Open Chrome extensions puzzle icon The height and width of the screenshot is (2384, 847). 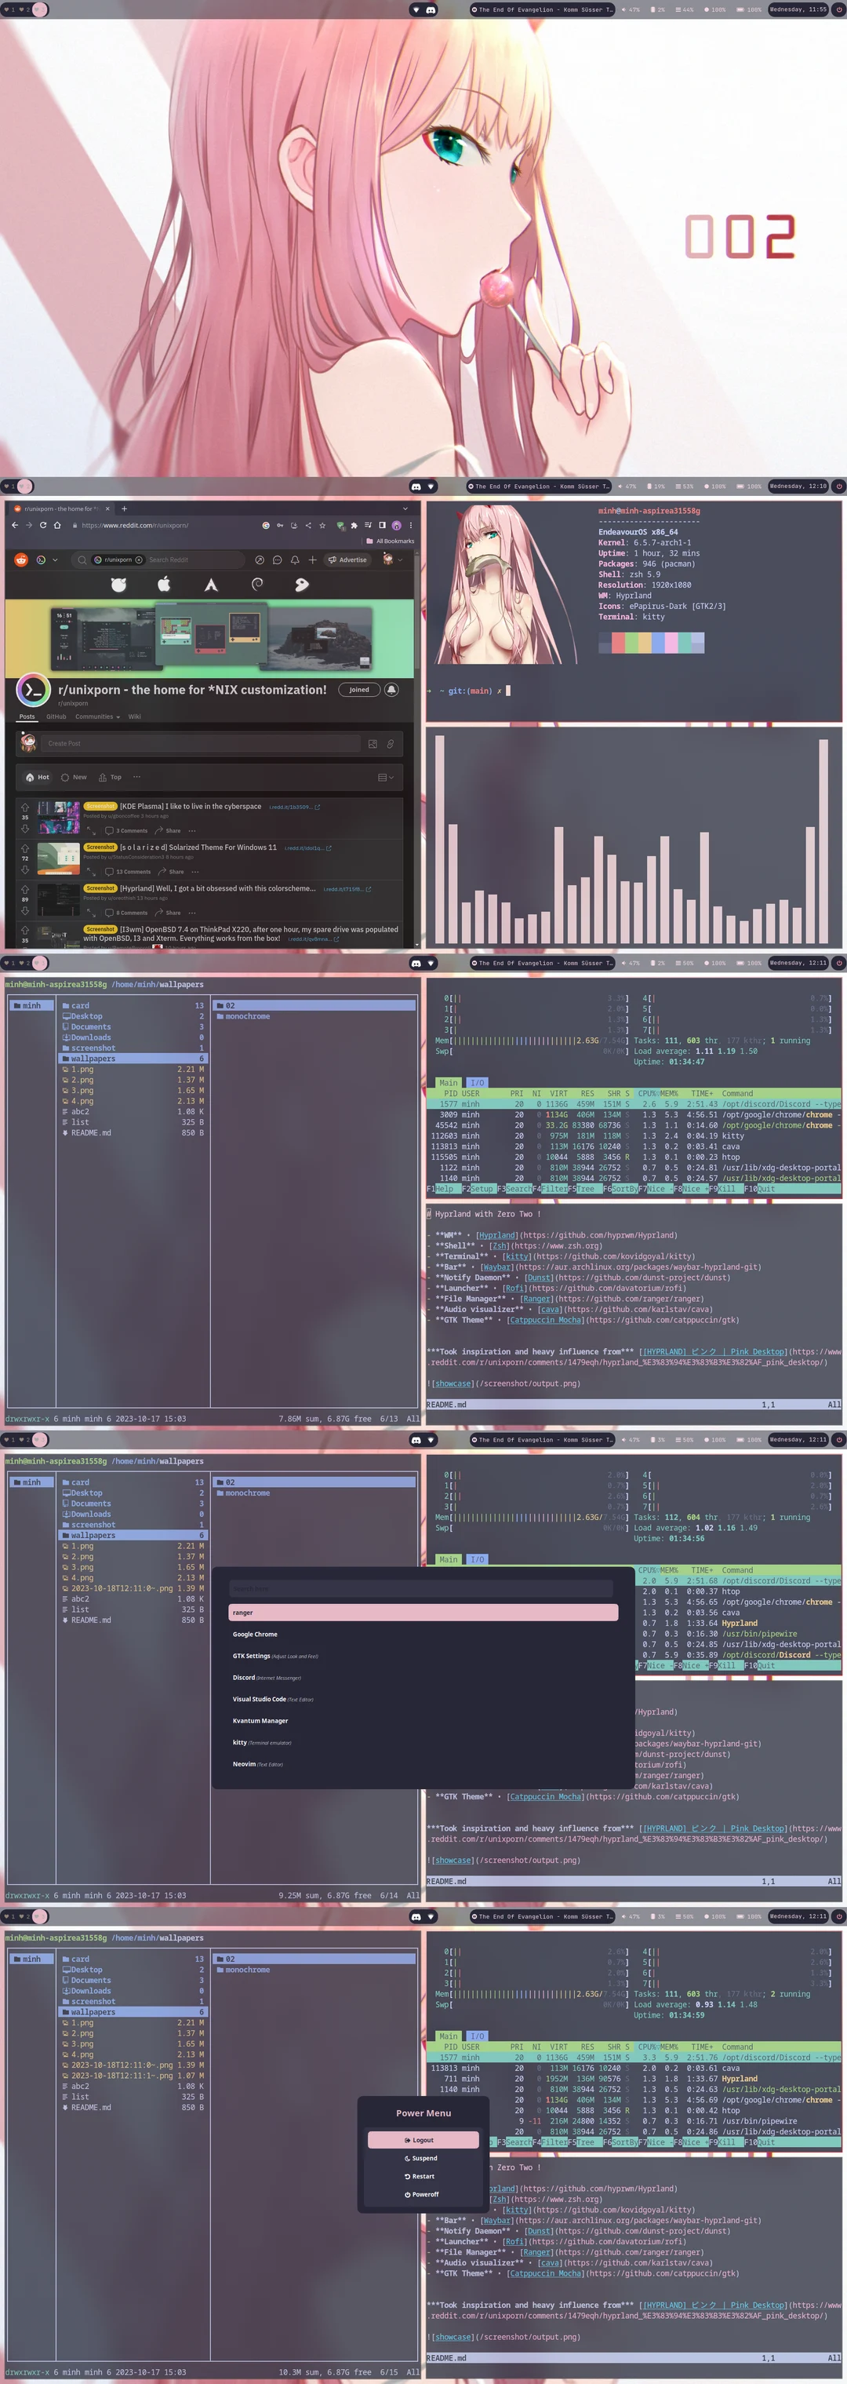coord(354,526)
